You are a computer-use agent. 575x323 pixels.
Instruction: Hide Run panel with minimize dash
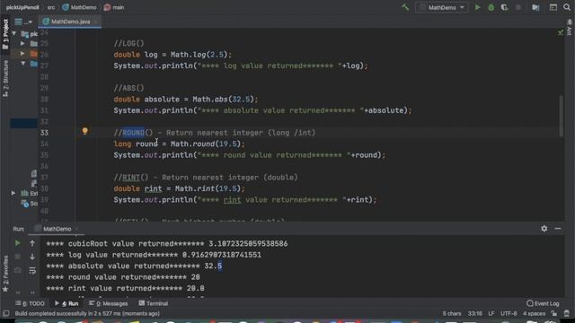pyautogui.click(x=558, y=229)
